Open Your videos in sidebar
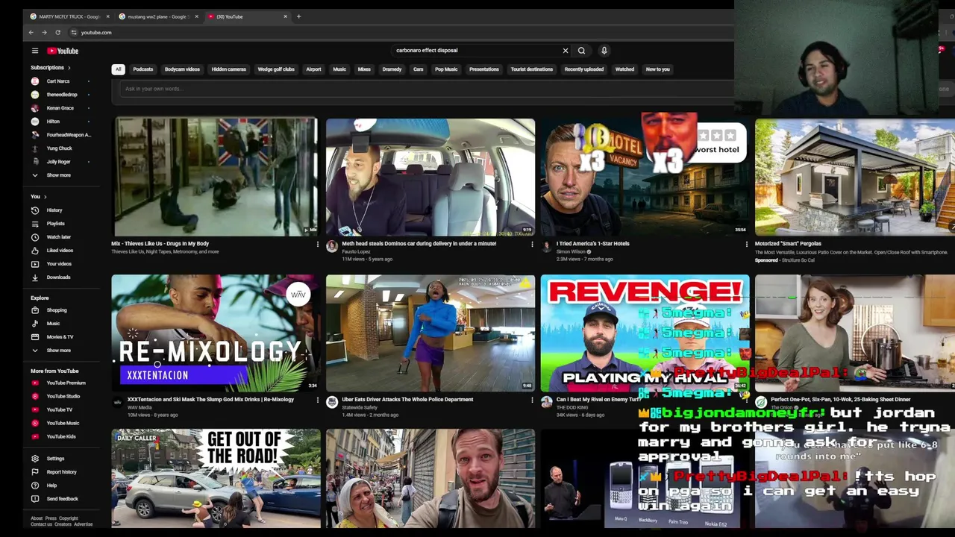Image resolution: width=955 pixels, height=537 pixels. tap(59, 264)
